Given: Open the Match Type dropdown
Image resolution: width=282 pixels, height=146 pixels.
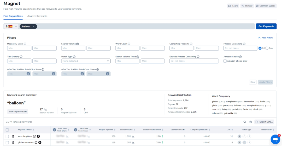Looking at the screenshot, I should (x=86, y=61).
